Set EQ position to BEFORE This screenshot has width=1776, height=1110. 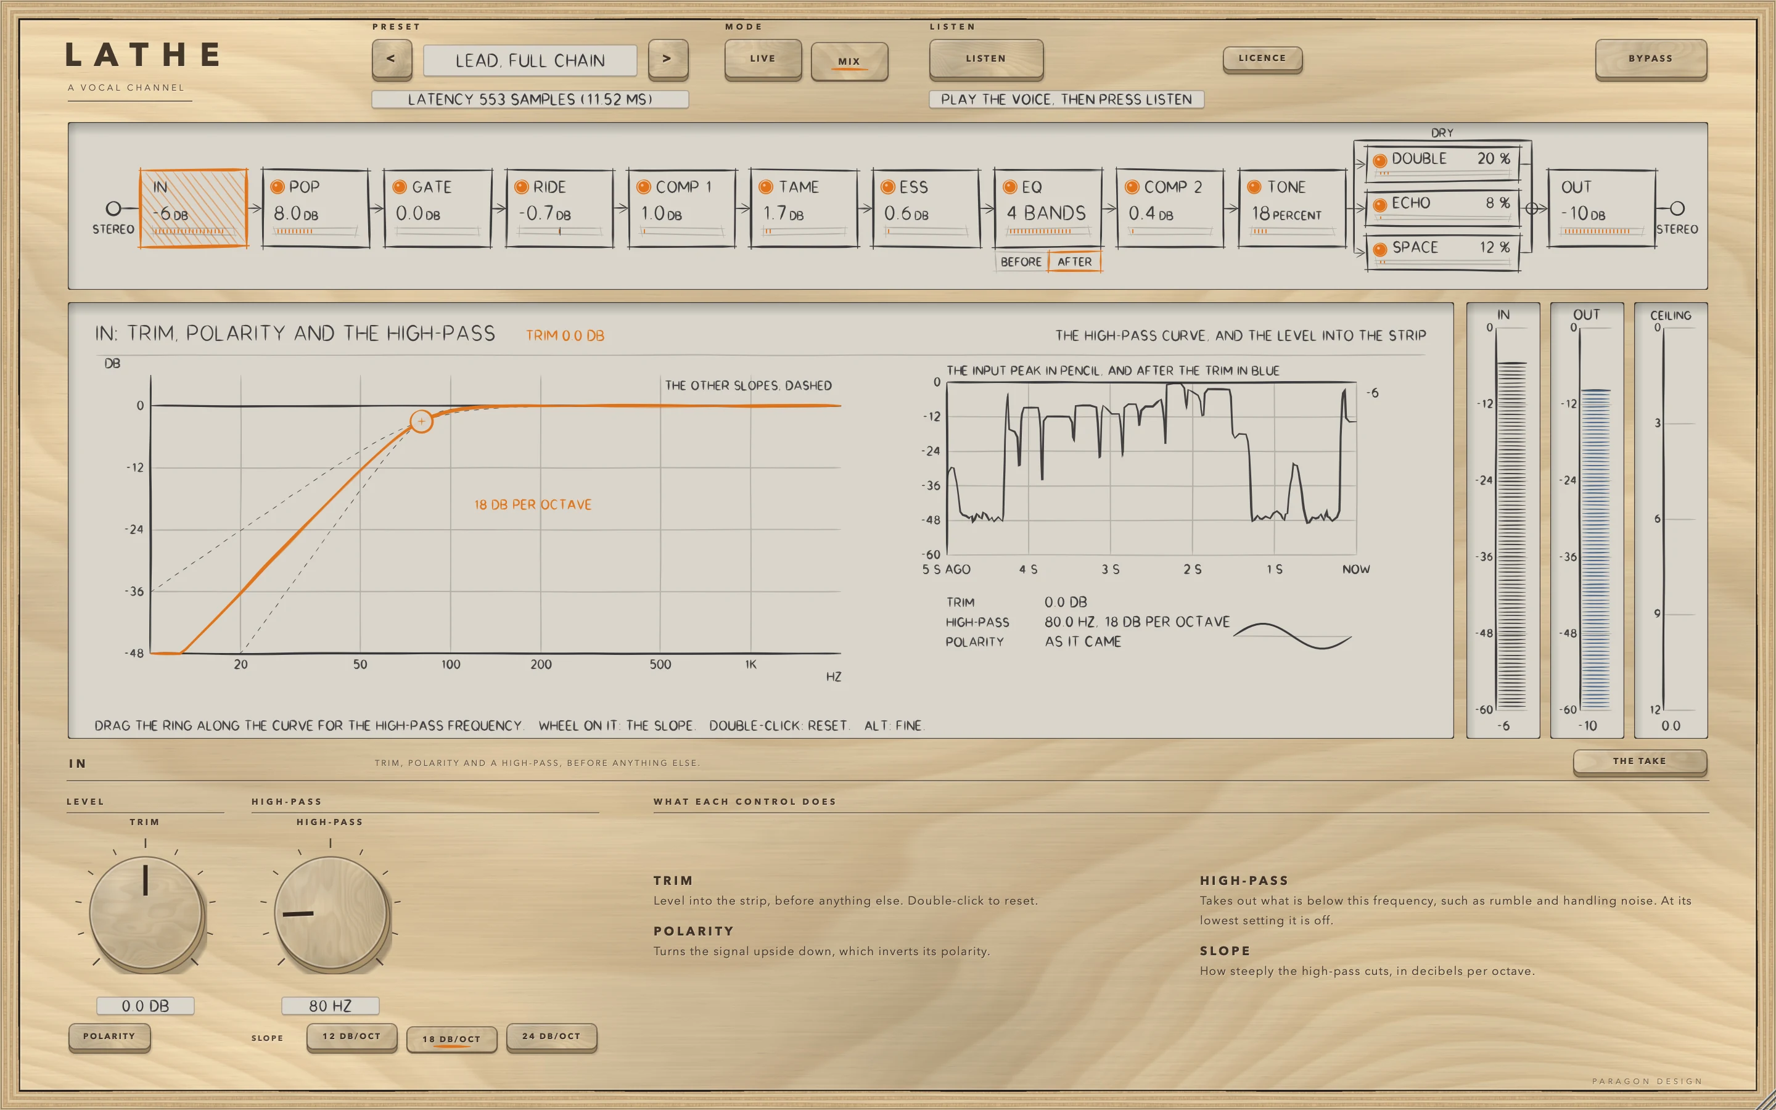tap(1021, 262)
